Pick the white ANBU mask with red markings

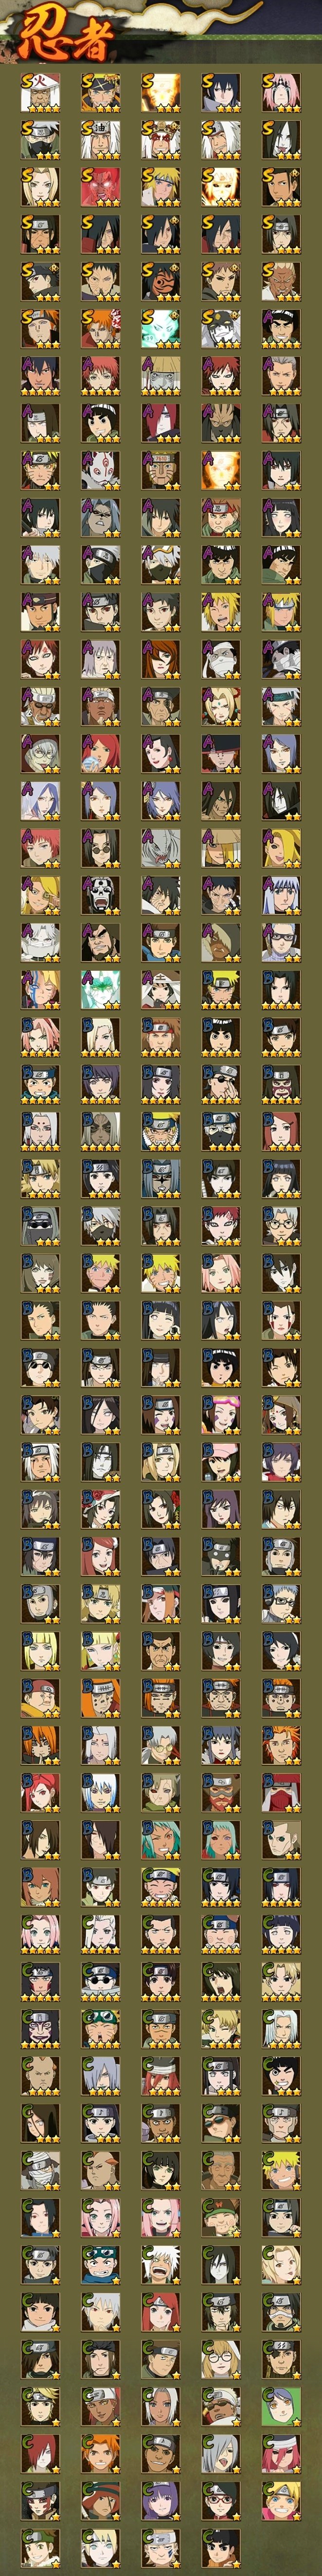(x=100, y=471)
